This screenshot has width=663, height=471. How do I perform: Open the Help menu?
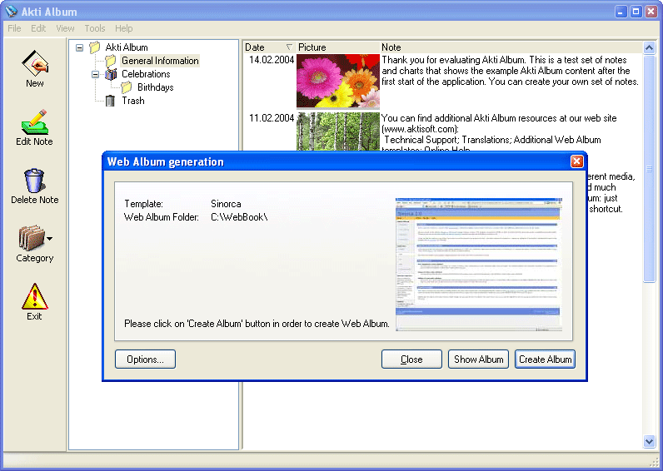pos(124,28)
